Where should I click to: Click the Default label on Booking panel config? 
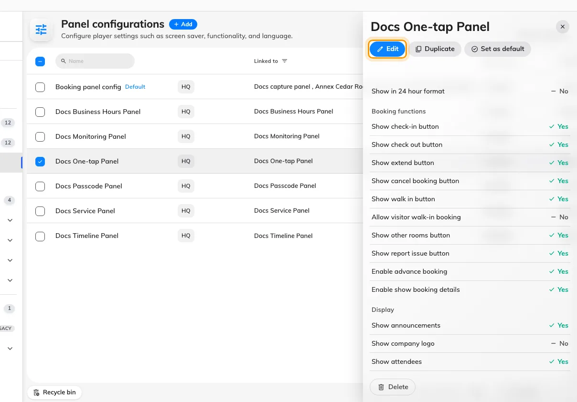click(135, 87)
